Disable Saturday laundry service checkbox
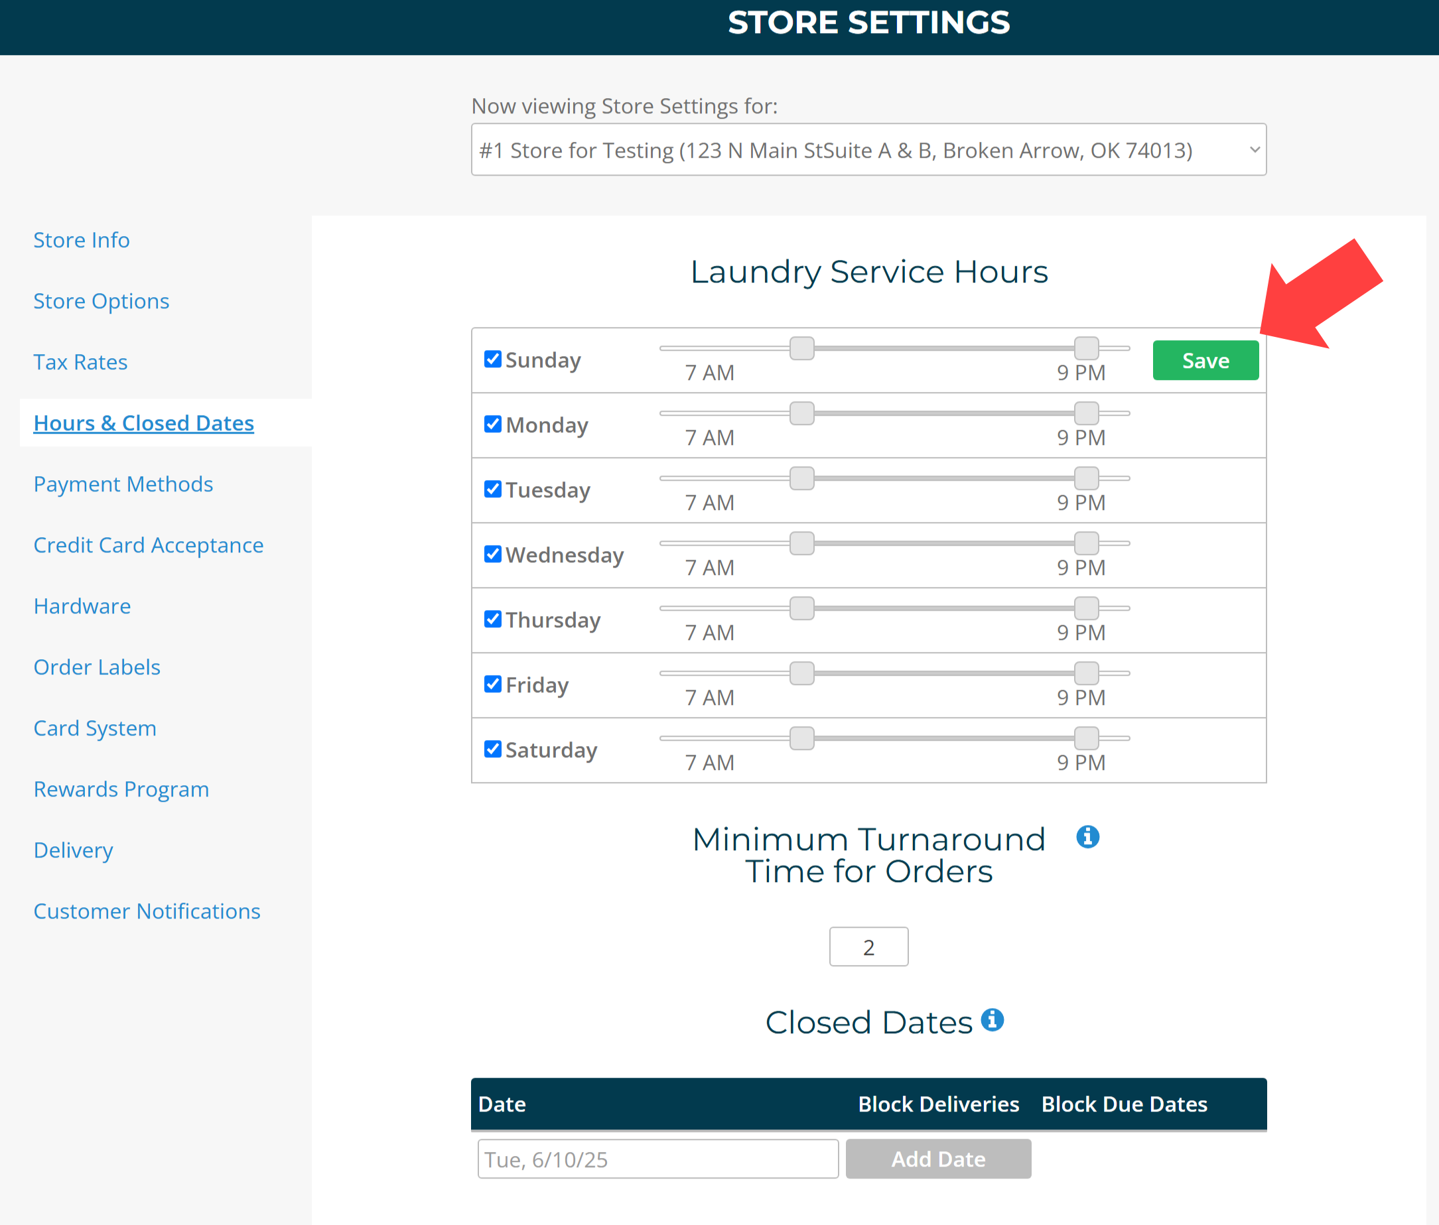Viewport: 1439px width, 1225px height. click(x=492, y=749)
